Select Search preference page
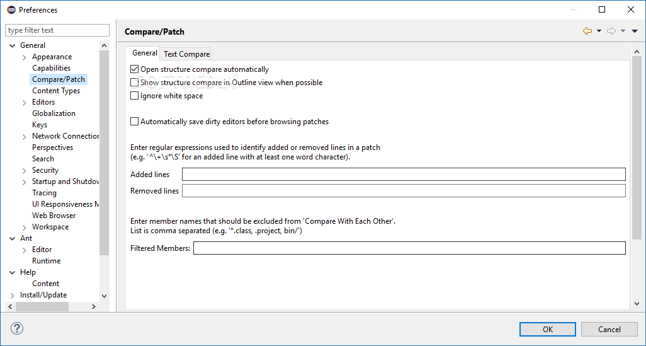Viewport: 646px width, 346px height. [x=43, y=159]
